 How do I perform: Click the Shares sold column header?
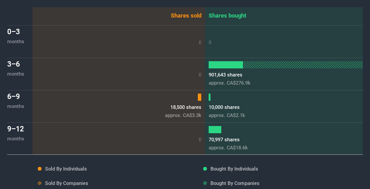186,16
